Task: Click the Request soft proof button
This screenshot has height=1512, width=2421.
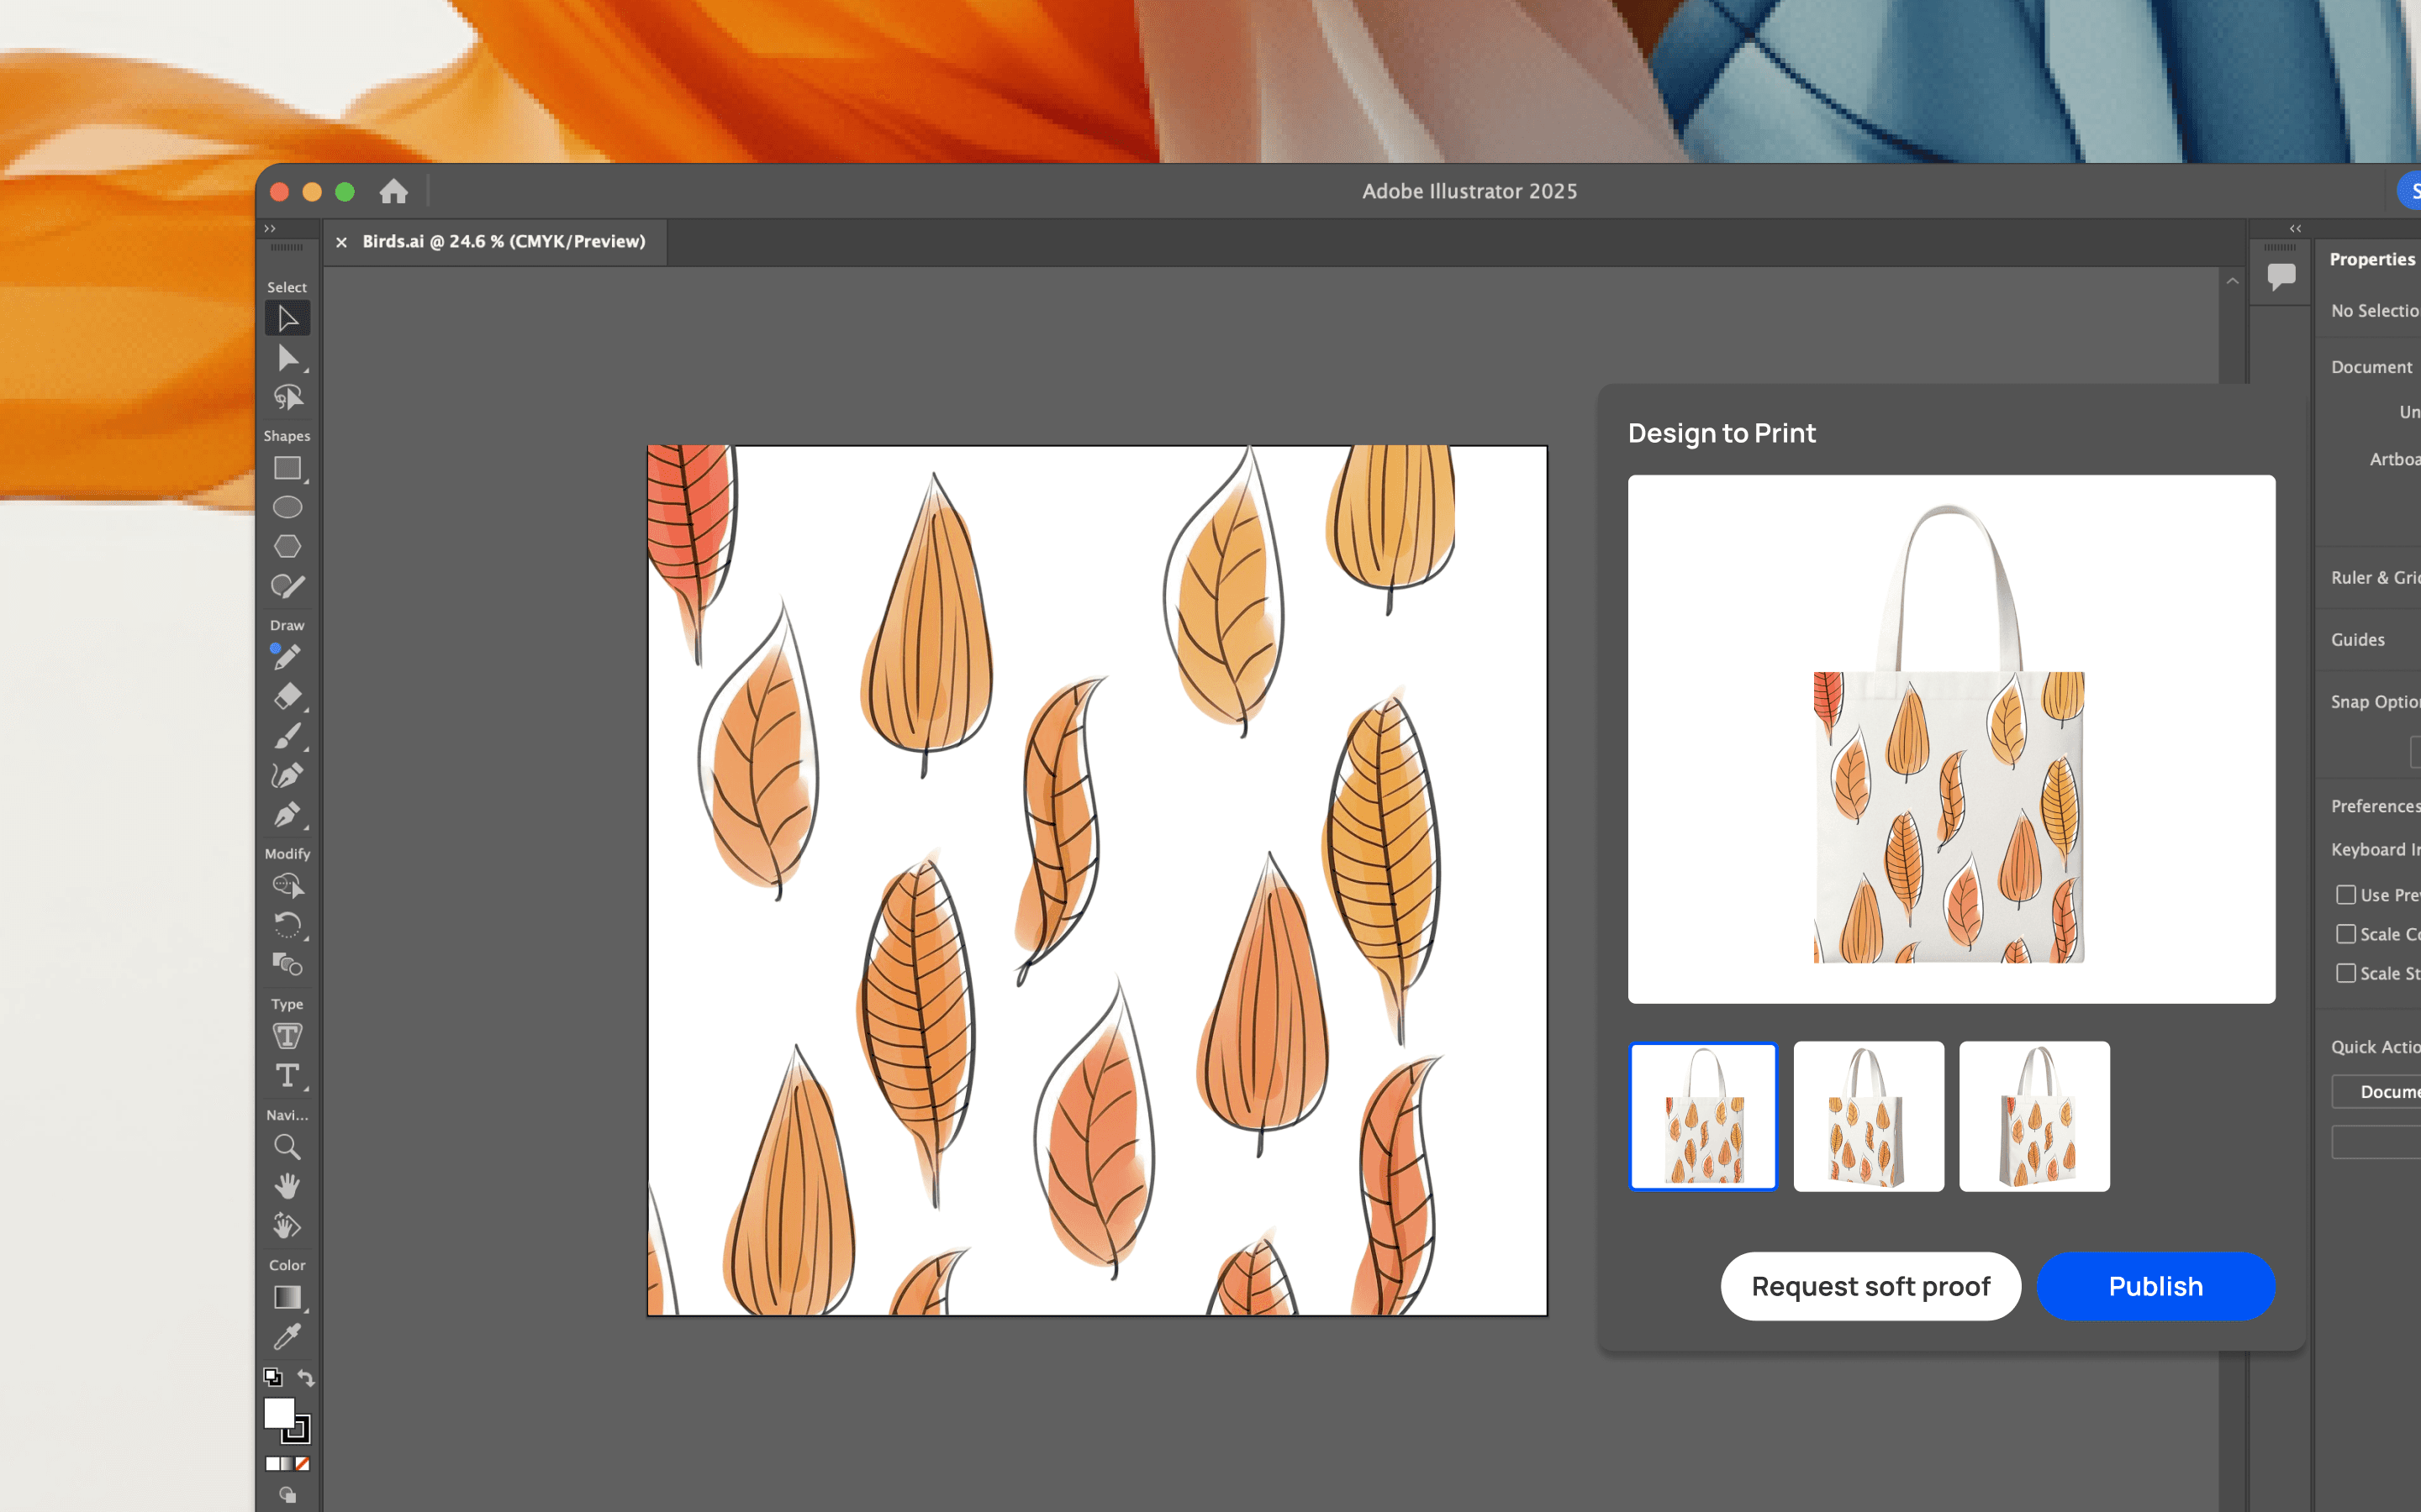Action: click(1870, 1286)
